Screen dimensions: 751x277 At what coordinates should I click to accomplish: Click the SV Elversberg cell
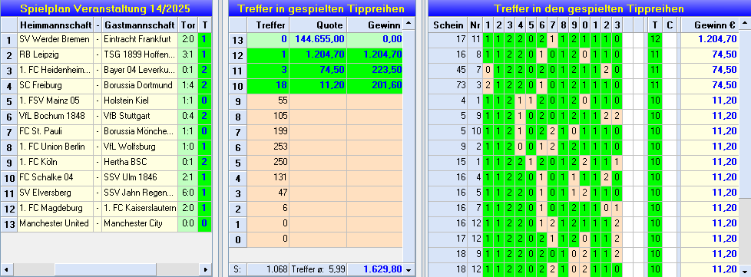(x=55, y=193)
